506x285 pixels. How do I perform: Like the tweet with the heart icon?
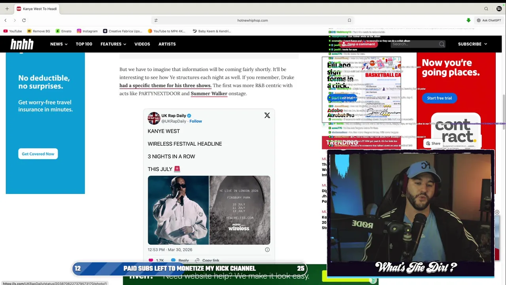[151, 260]
